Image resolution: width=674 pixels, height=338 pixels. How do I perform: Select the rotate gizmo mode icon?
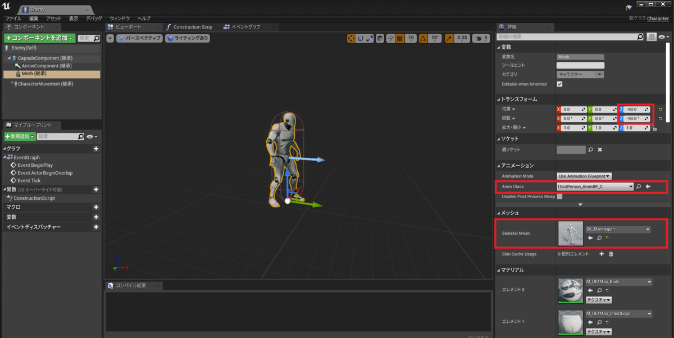361,38
